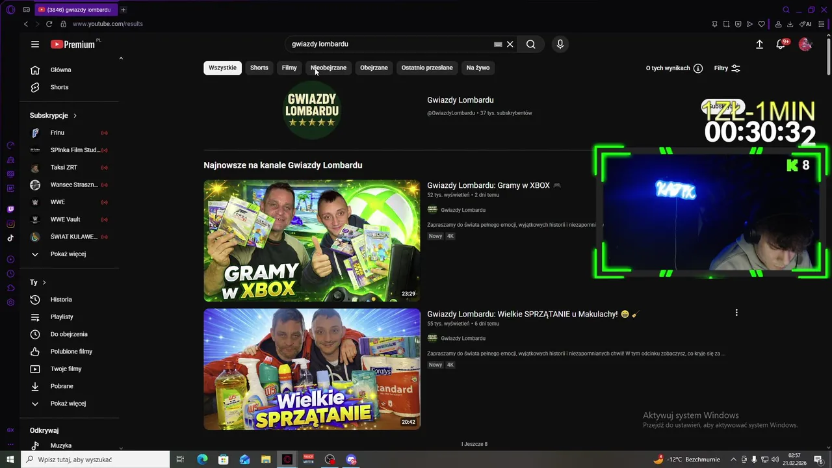Screen dimensions: 832x468
Task: Go back to the previous page
Action: point(26,24)
